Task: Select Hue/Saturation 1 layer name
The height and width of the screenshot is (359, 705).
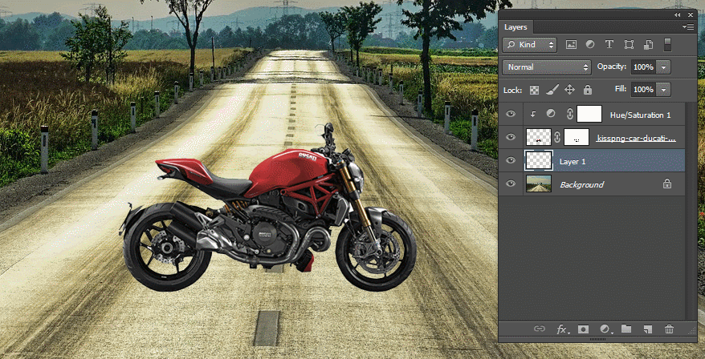Action: pyautogui.click(x=640, y=115)
